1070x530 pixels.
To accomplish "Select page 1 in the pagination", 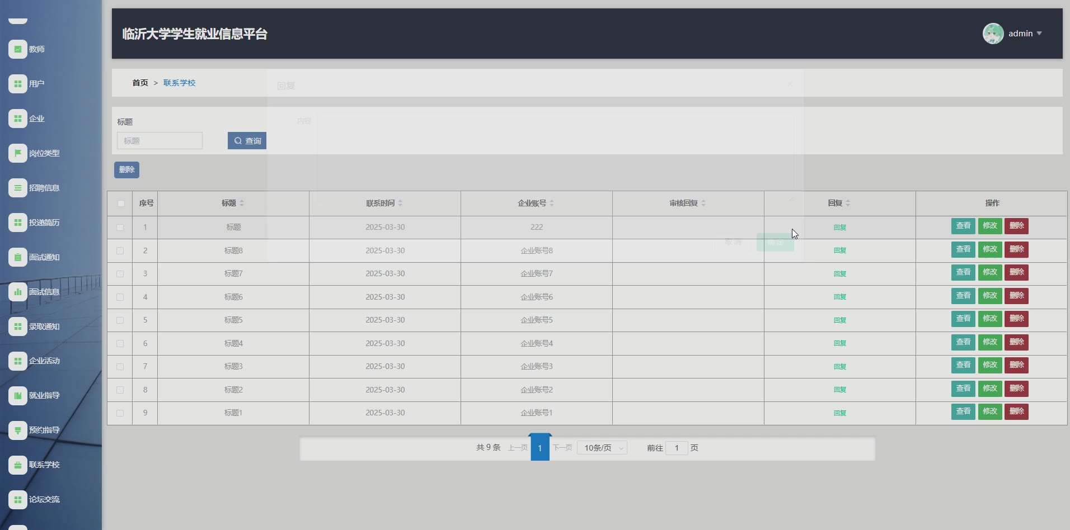I will click(x=540, y=448).
